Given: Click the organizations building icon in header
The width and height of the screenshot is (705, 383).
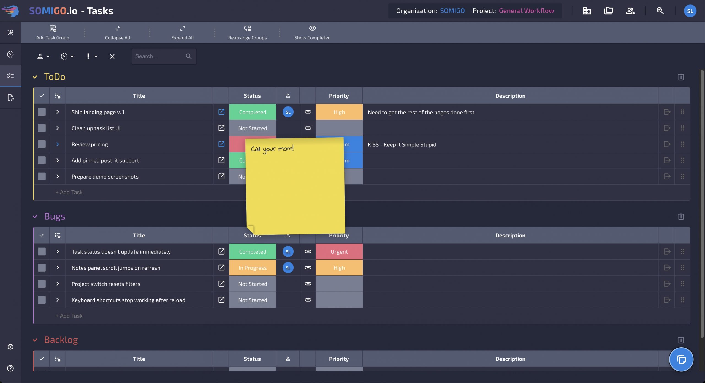Looking at the screenshot, I should (587, 11).
